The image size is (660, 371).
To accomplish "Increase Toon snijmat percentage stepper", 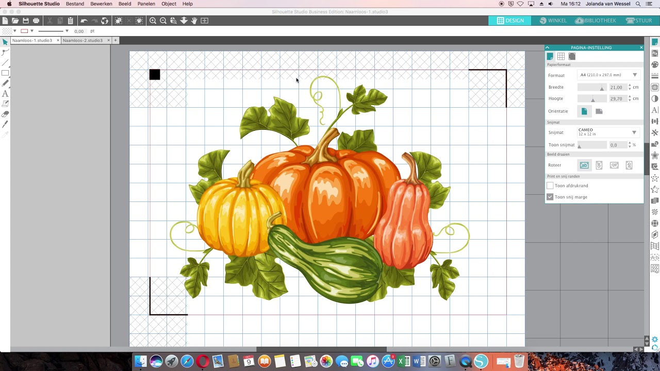I will point(630,143).
